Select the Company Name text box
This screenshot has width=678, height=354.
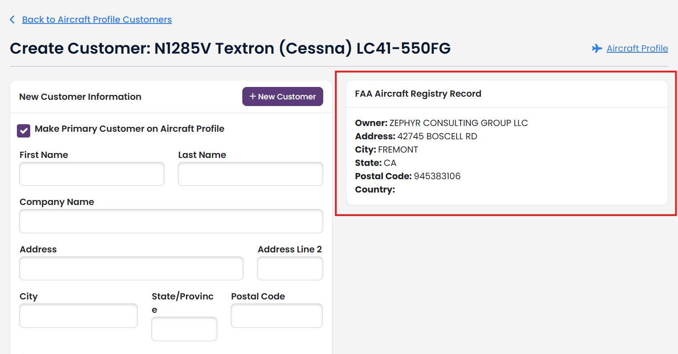pos(171,221)
